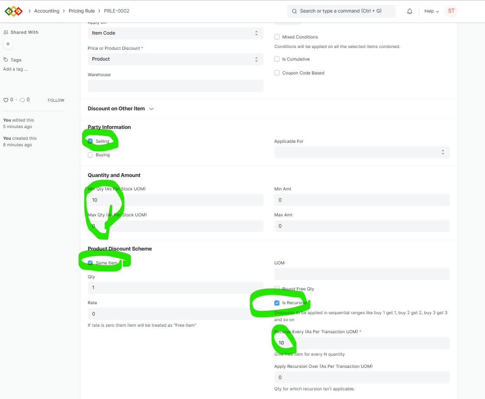The width and height of the screenshot is (485, 399).
Task: Like this pricing rule via the heart icon
Action: click(x=5, y=100)
